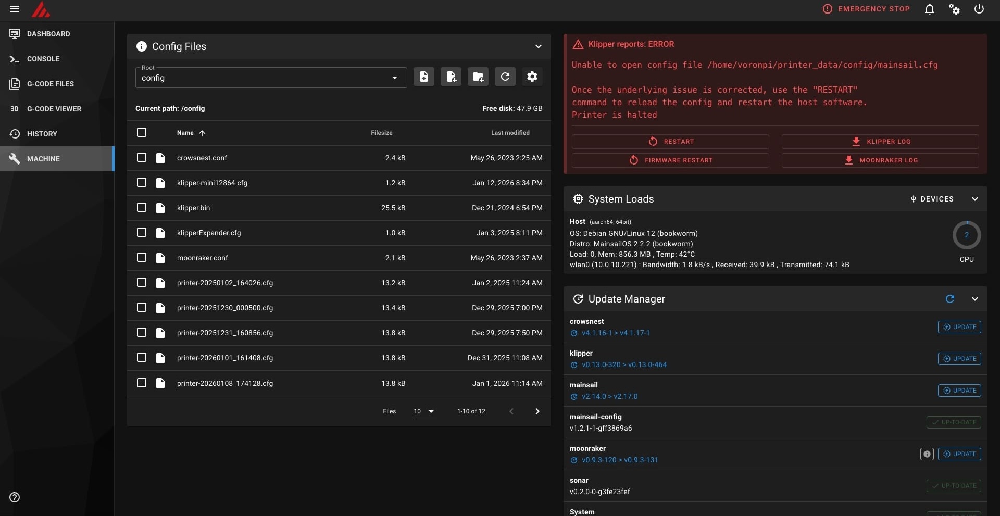Click the Restart button

[x=670, y=142]
